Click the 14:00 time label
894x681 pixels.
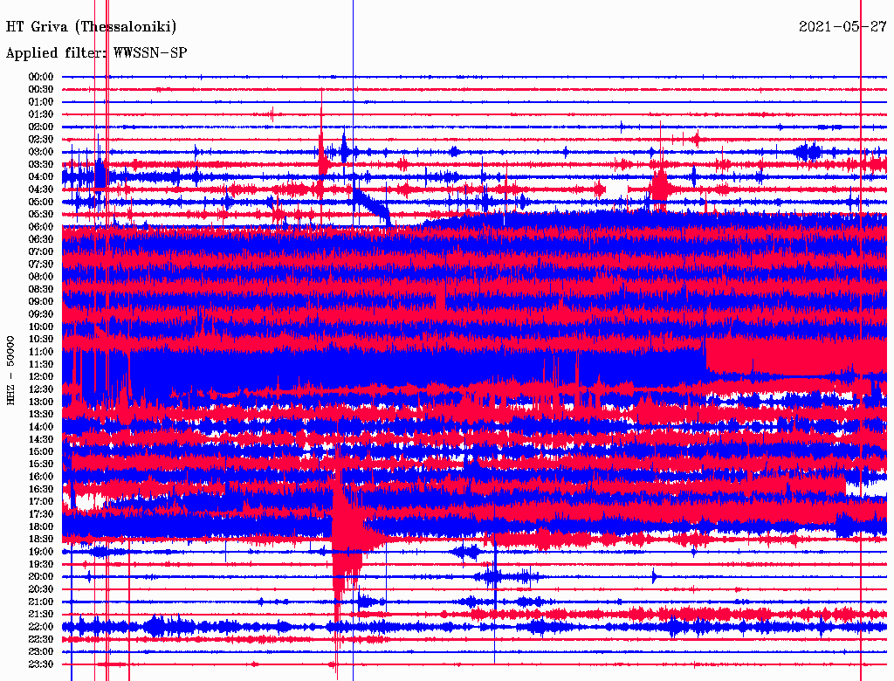tap(41, 427)
